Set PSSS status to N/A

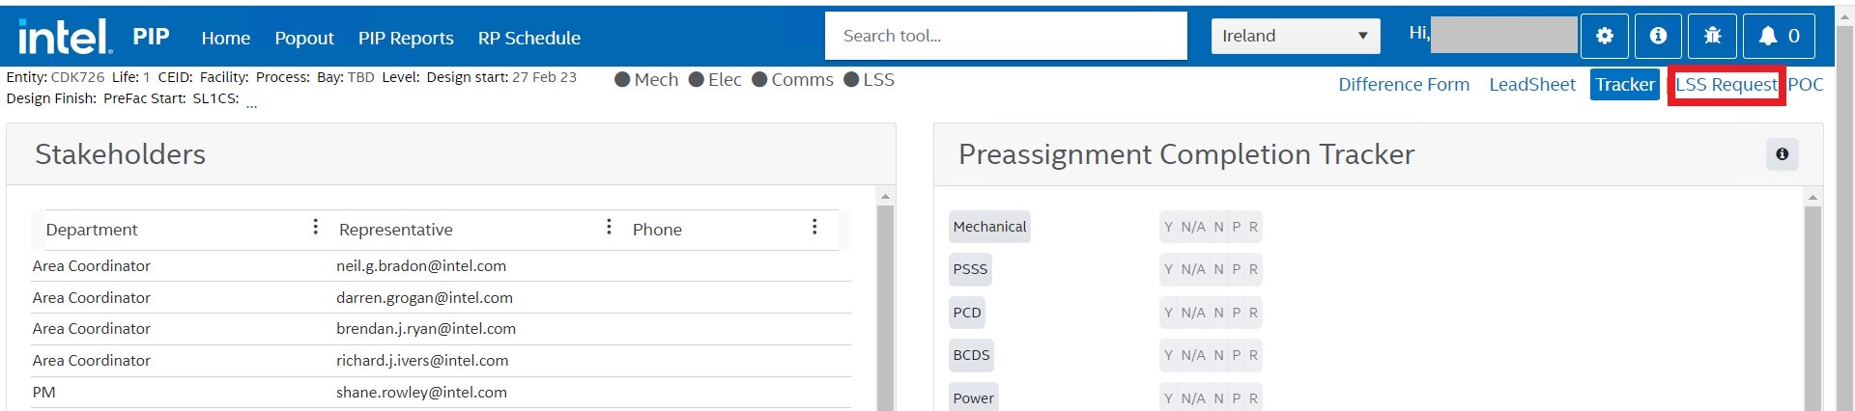point(1193,270)
